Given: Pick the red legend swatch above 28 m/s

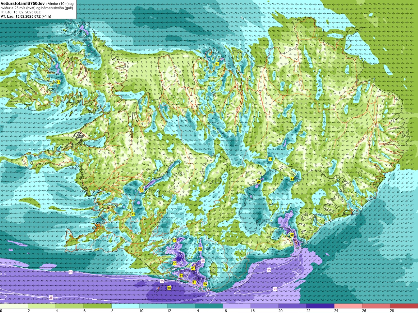Looking at the screenshot, I should tap(404, 306).
